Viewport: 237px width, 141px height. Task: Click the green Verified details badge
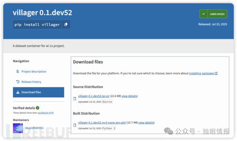[x=38, y=108]
